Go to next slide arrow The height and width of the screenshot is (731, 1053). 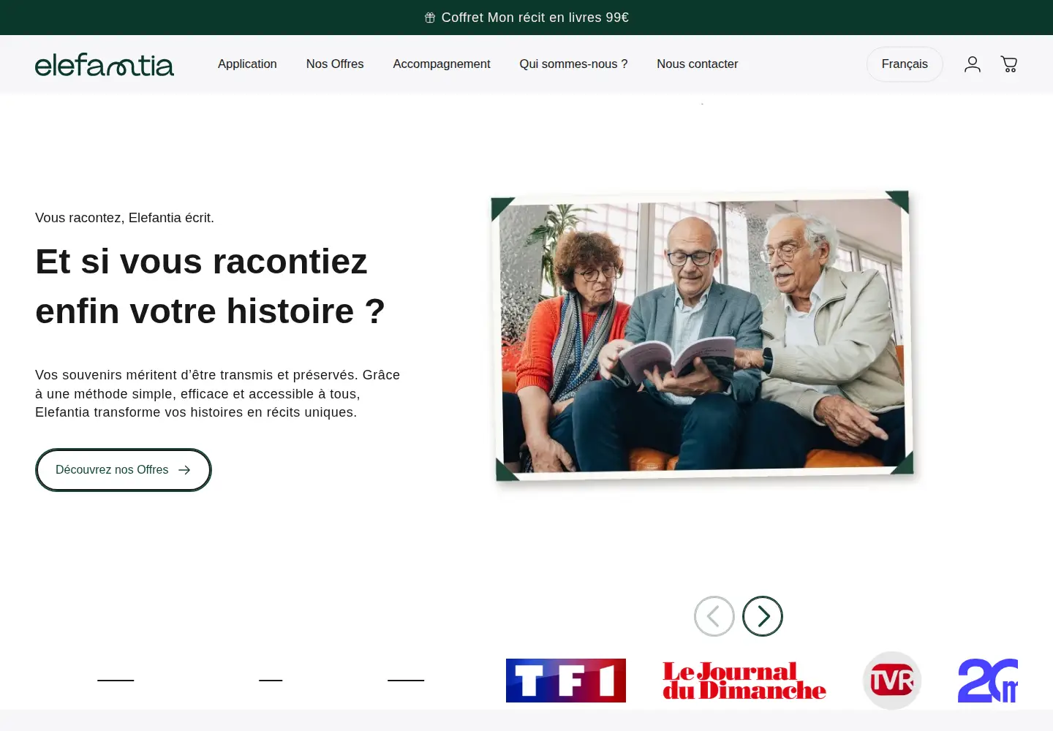tap(763, 616)
